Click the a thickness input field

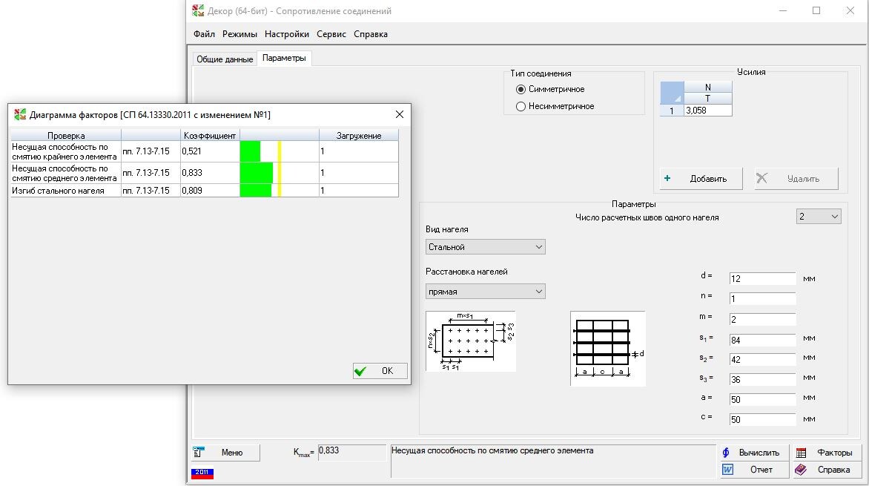[762, 399]
